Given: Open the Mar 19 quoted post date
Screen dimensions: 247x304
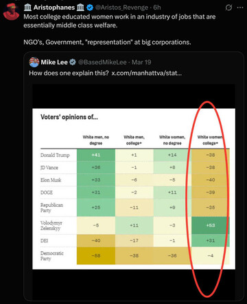Looking at the screenshot, I should (141, 62).
